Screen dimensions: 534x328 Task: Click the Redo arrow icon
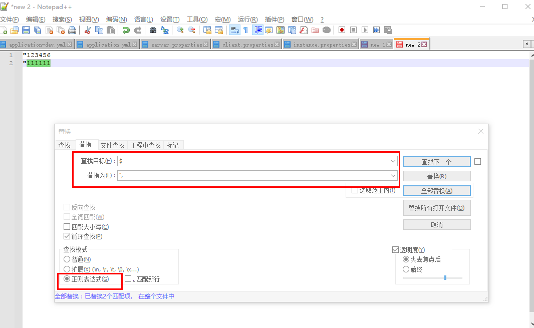138,31
